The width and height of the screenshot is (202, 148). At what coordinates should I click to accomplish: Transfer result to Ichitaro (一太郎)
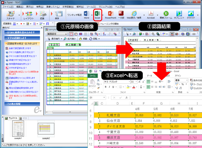coord(121,15)
